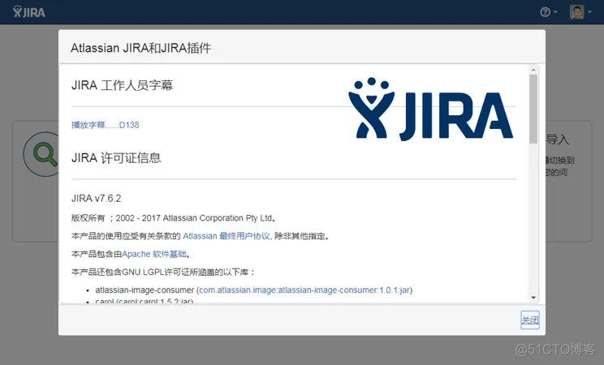Open the Apache 软件基础 link
This screenshot has width=604, height=365.
154,254
